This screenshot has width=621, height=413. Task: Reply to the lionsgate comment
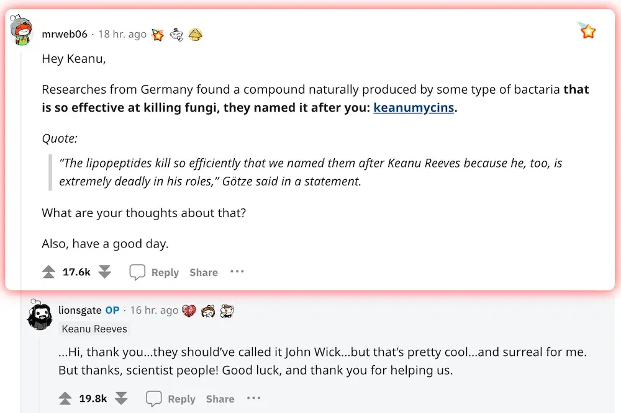[x=173, y=399]
